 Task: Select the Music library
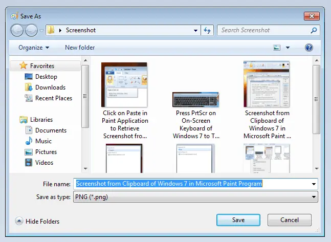[43, 141]
